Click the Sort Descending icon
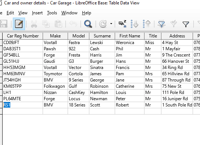 tap(147, 24)
